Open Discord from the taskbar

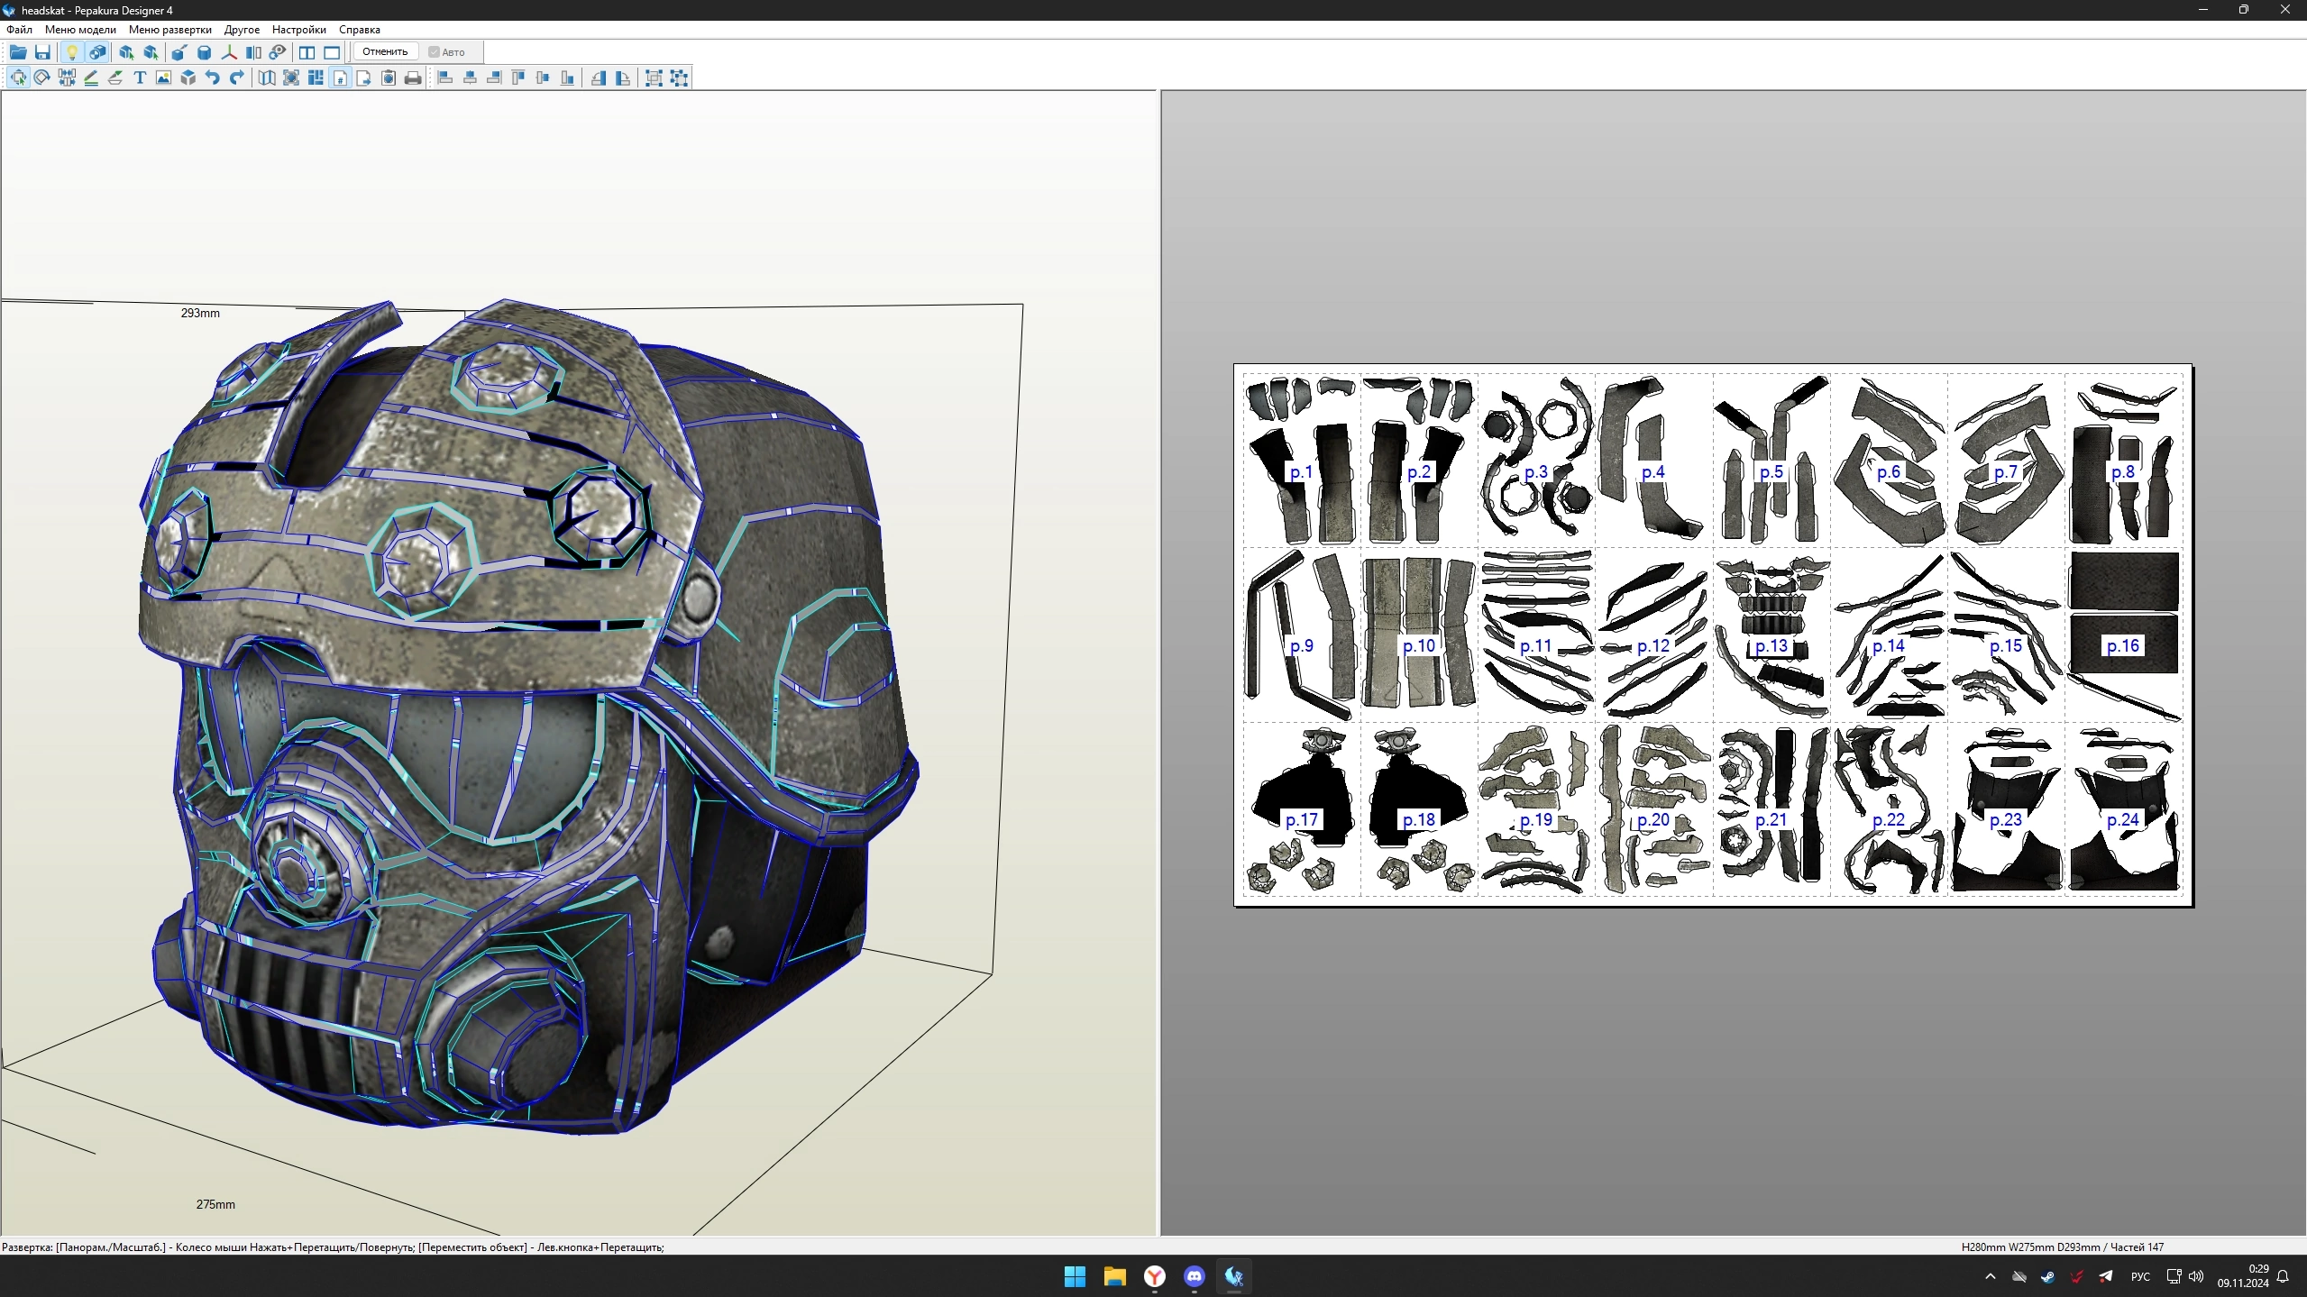coord(1195,1276)
